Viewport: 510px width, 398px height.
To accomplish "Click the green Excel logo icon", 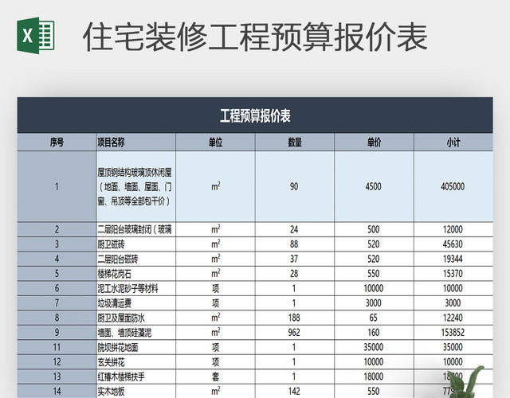I will pos(36,35).
